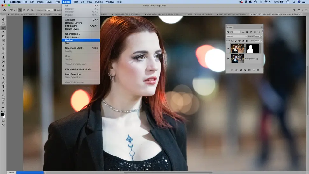Screen dimensions: 309x174
Task: Select the Clone Stamp tool
Action: (x=4, y=57)
